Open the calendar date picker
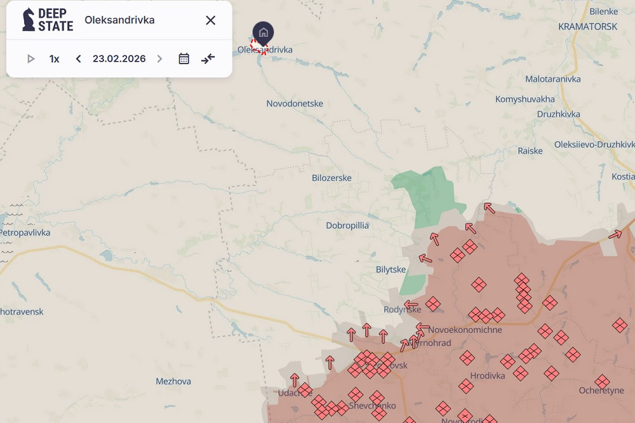This screenshot has height=423, width=635. point(184,59)
